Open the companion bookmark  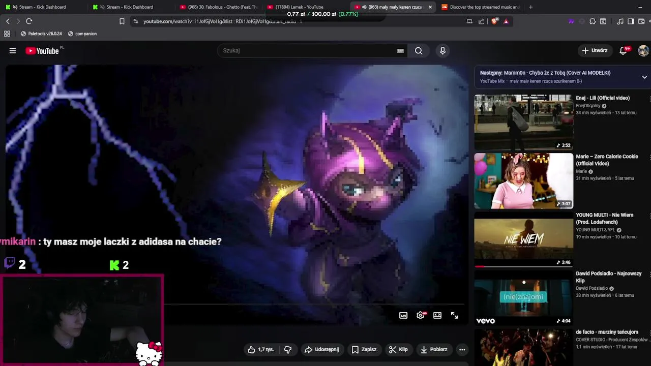(82, 34)
